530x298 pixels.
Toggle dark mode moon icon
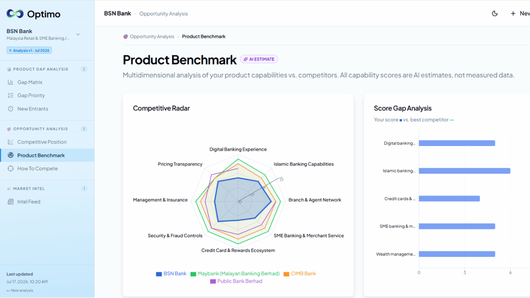coord(495,14)
